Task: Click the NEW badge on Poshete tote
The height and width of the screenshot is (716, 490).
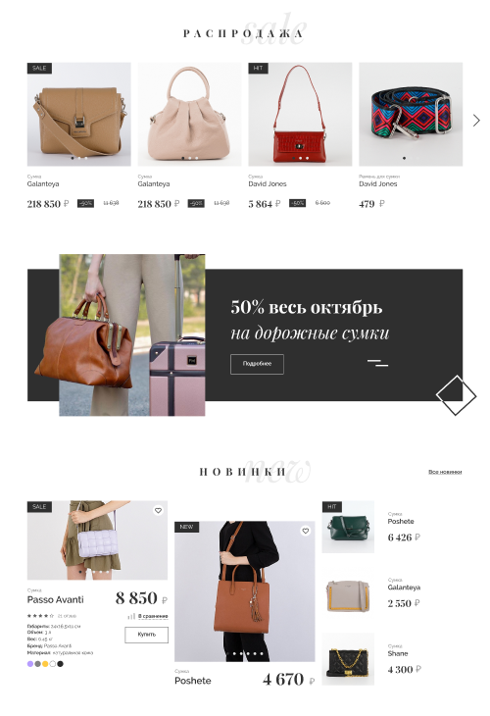Action: pos(186,527)
